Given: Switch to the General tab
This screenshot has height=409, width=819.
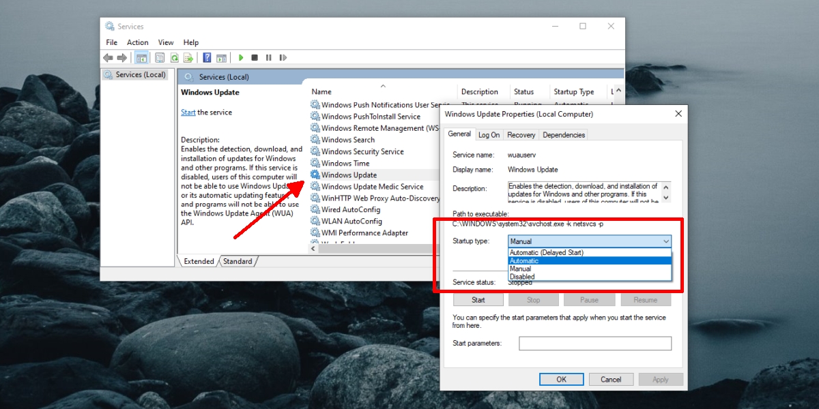Looking at the screenshot, I should 459,134.
